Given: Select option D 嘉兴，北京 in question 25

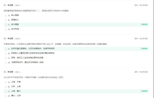Looking at the screenshot, I should (6, 96).
